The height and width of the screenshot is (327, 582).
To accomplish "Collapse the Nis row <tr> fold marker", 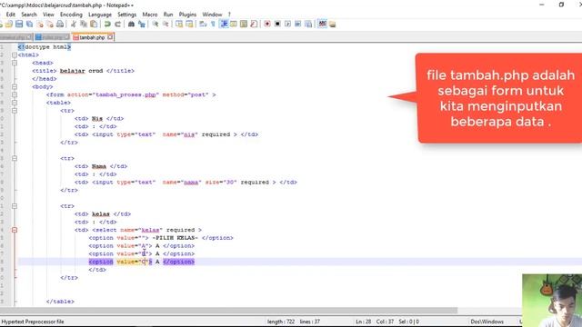I will [x=15, y=111].
